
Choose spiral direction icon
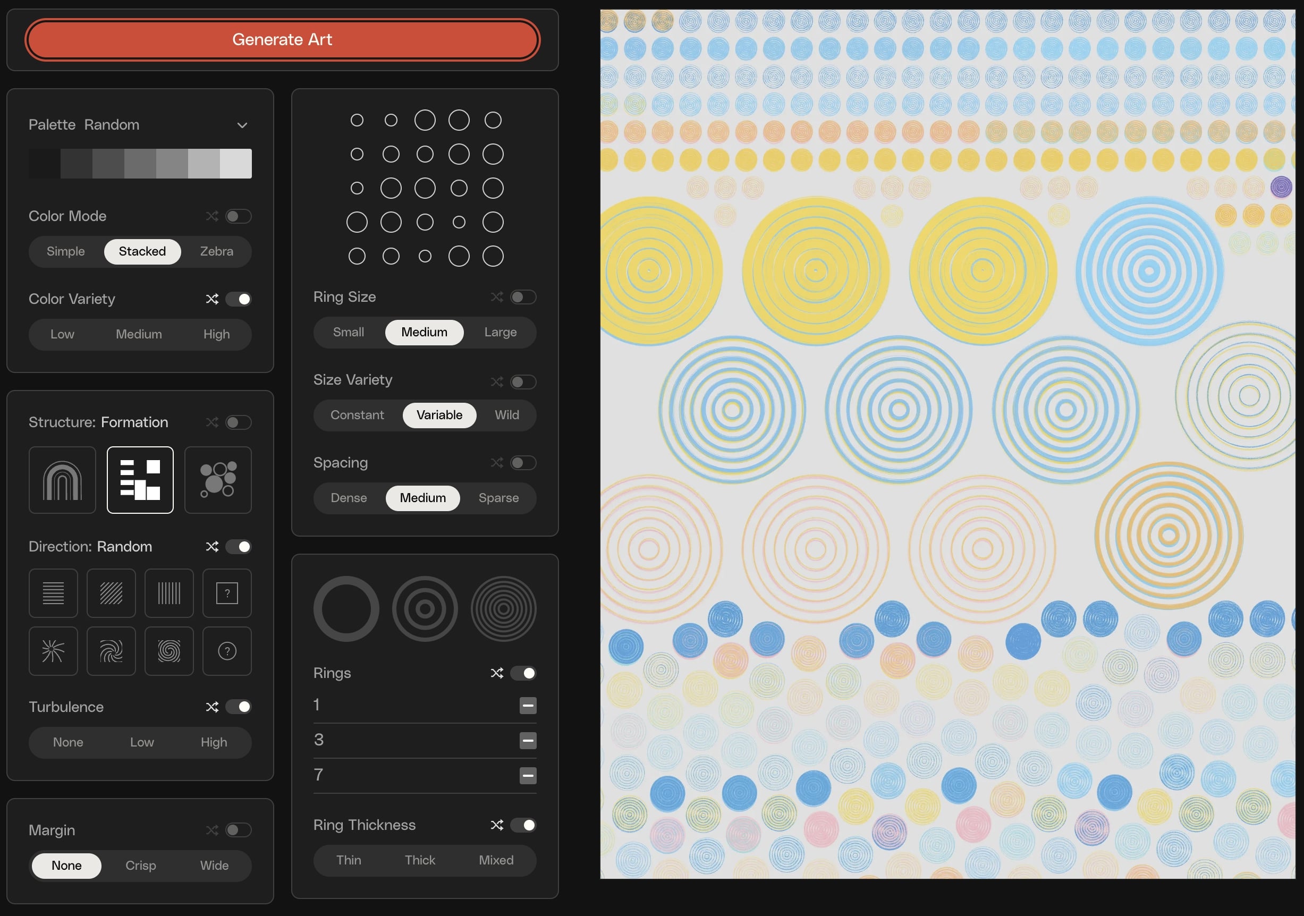tap(170, 651)
